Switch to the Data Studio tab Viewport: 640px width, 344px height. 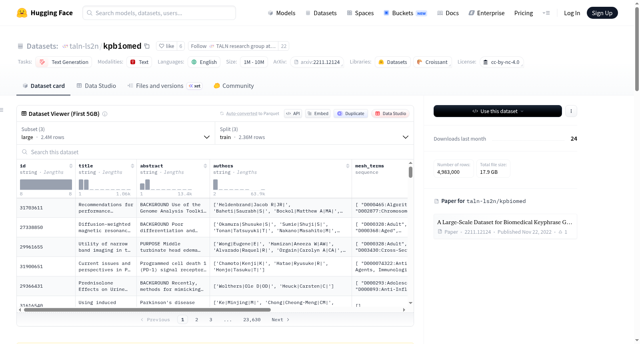[x=96, y=86]
